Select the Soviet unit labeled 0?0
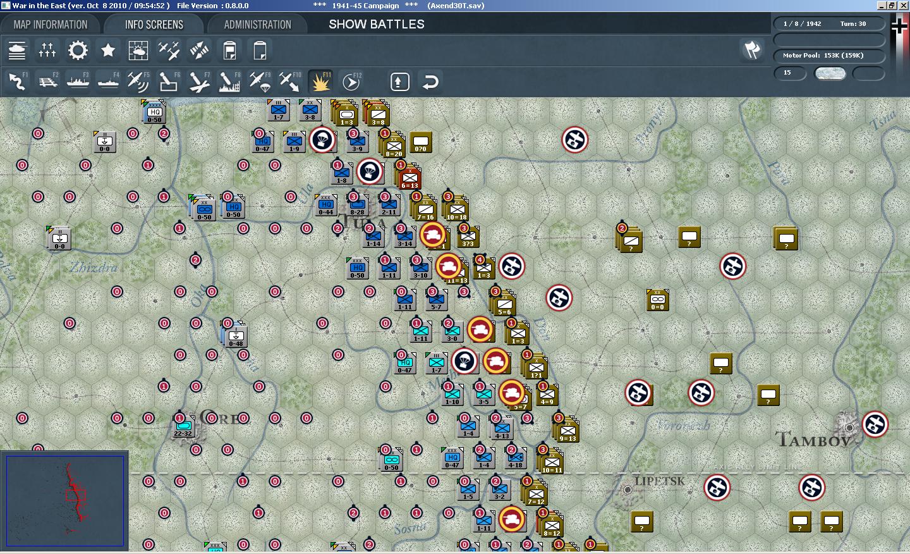The width and height of the screenshot is (910, 554). click(x=421, y=143)
